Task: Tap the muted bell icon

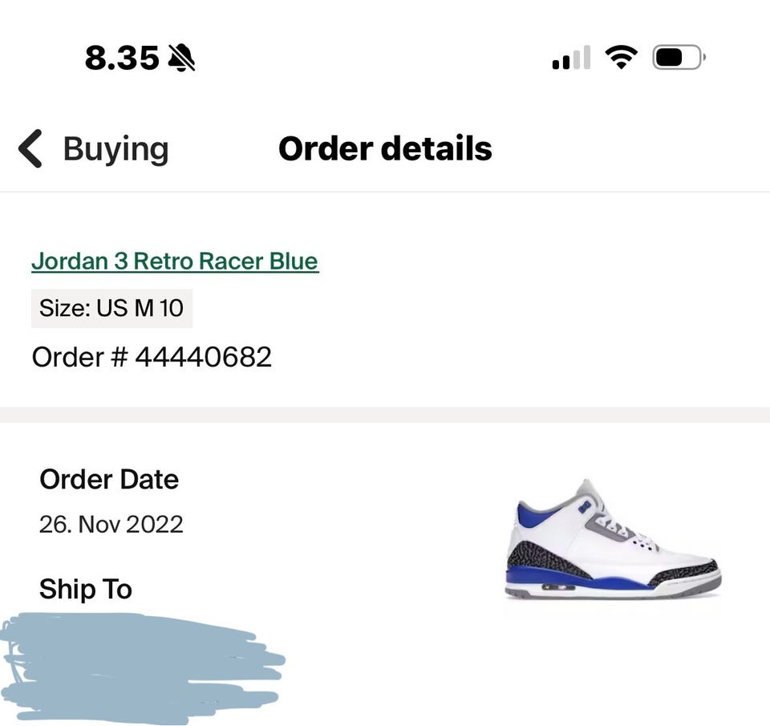Action: [182, 58]
